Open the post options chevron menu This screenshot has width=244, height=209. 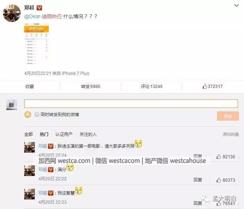click(x=237, y=6)
